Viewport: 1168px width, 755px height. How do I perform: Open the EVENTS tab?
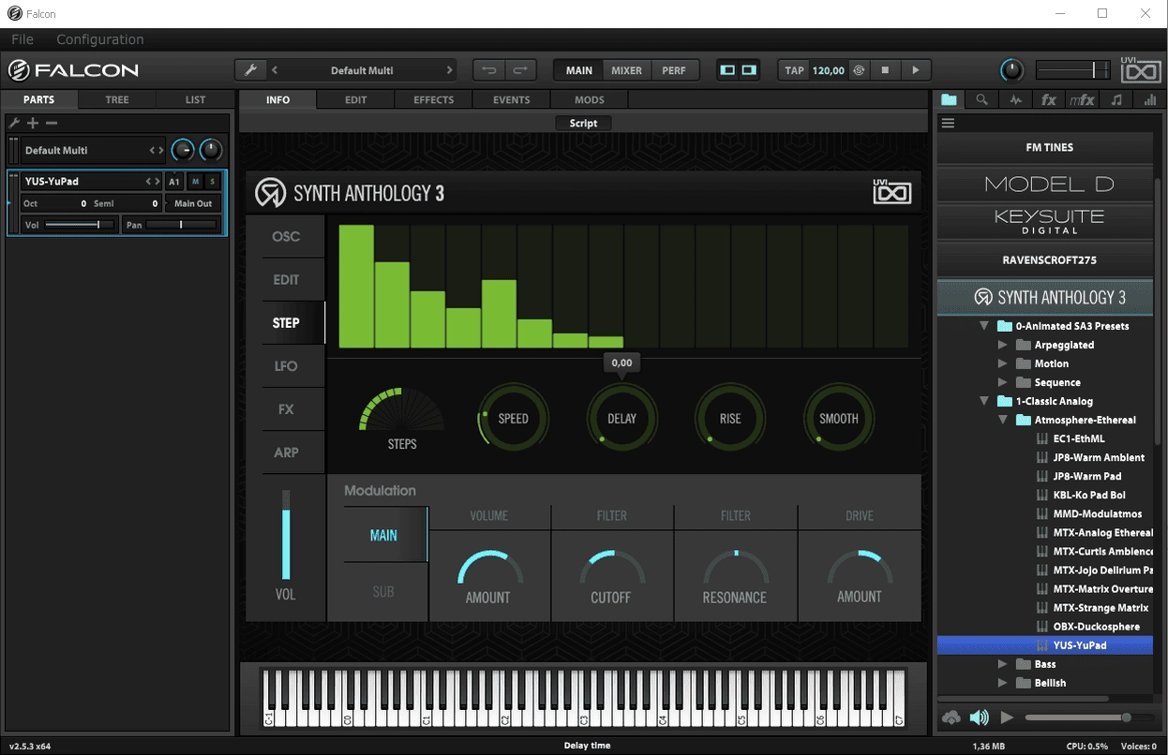click(512, 99)
